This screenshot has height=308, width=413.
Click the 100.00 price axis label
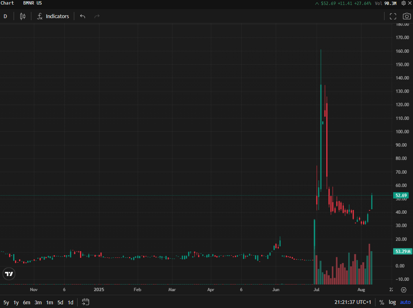pos(402,131)
